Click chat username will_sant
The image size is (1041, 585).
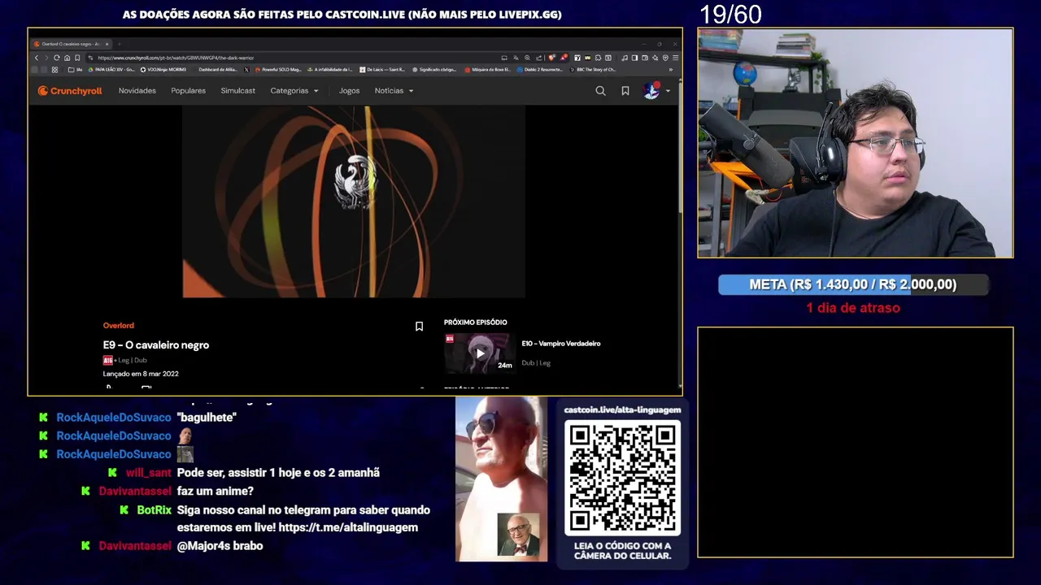point(149,473)
